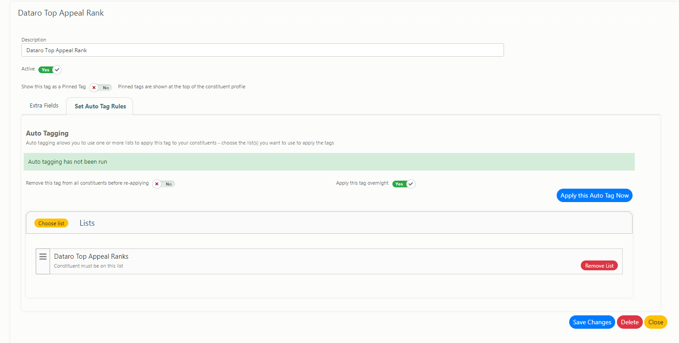This screenshot has height=343, width=679.
Task: Disable Apply this tag overnight switch
Action: (404, 184)
